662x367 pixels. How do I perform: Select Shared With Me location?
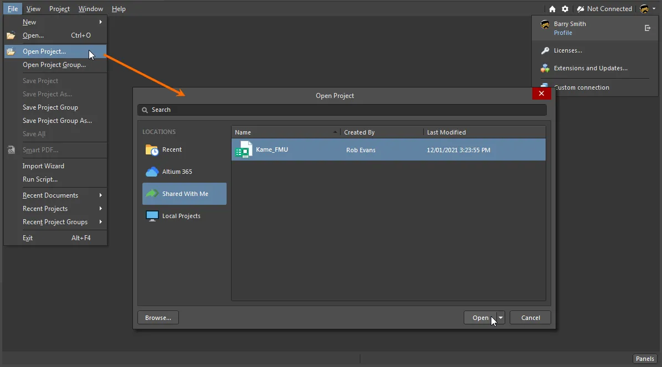point(184,194)
